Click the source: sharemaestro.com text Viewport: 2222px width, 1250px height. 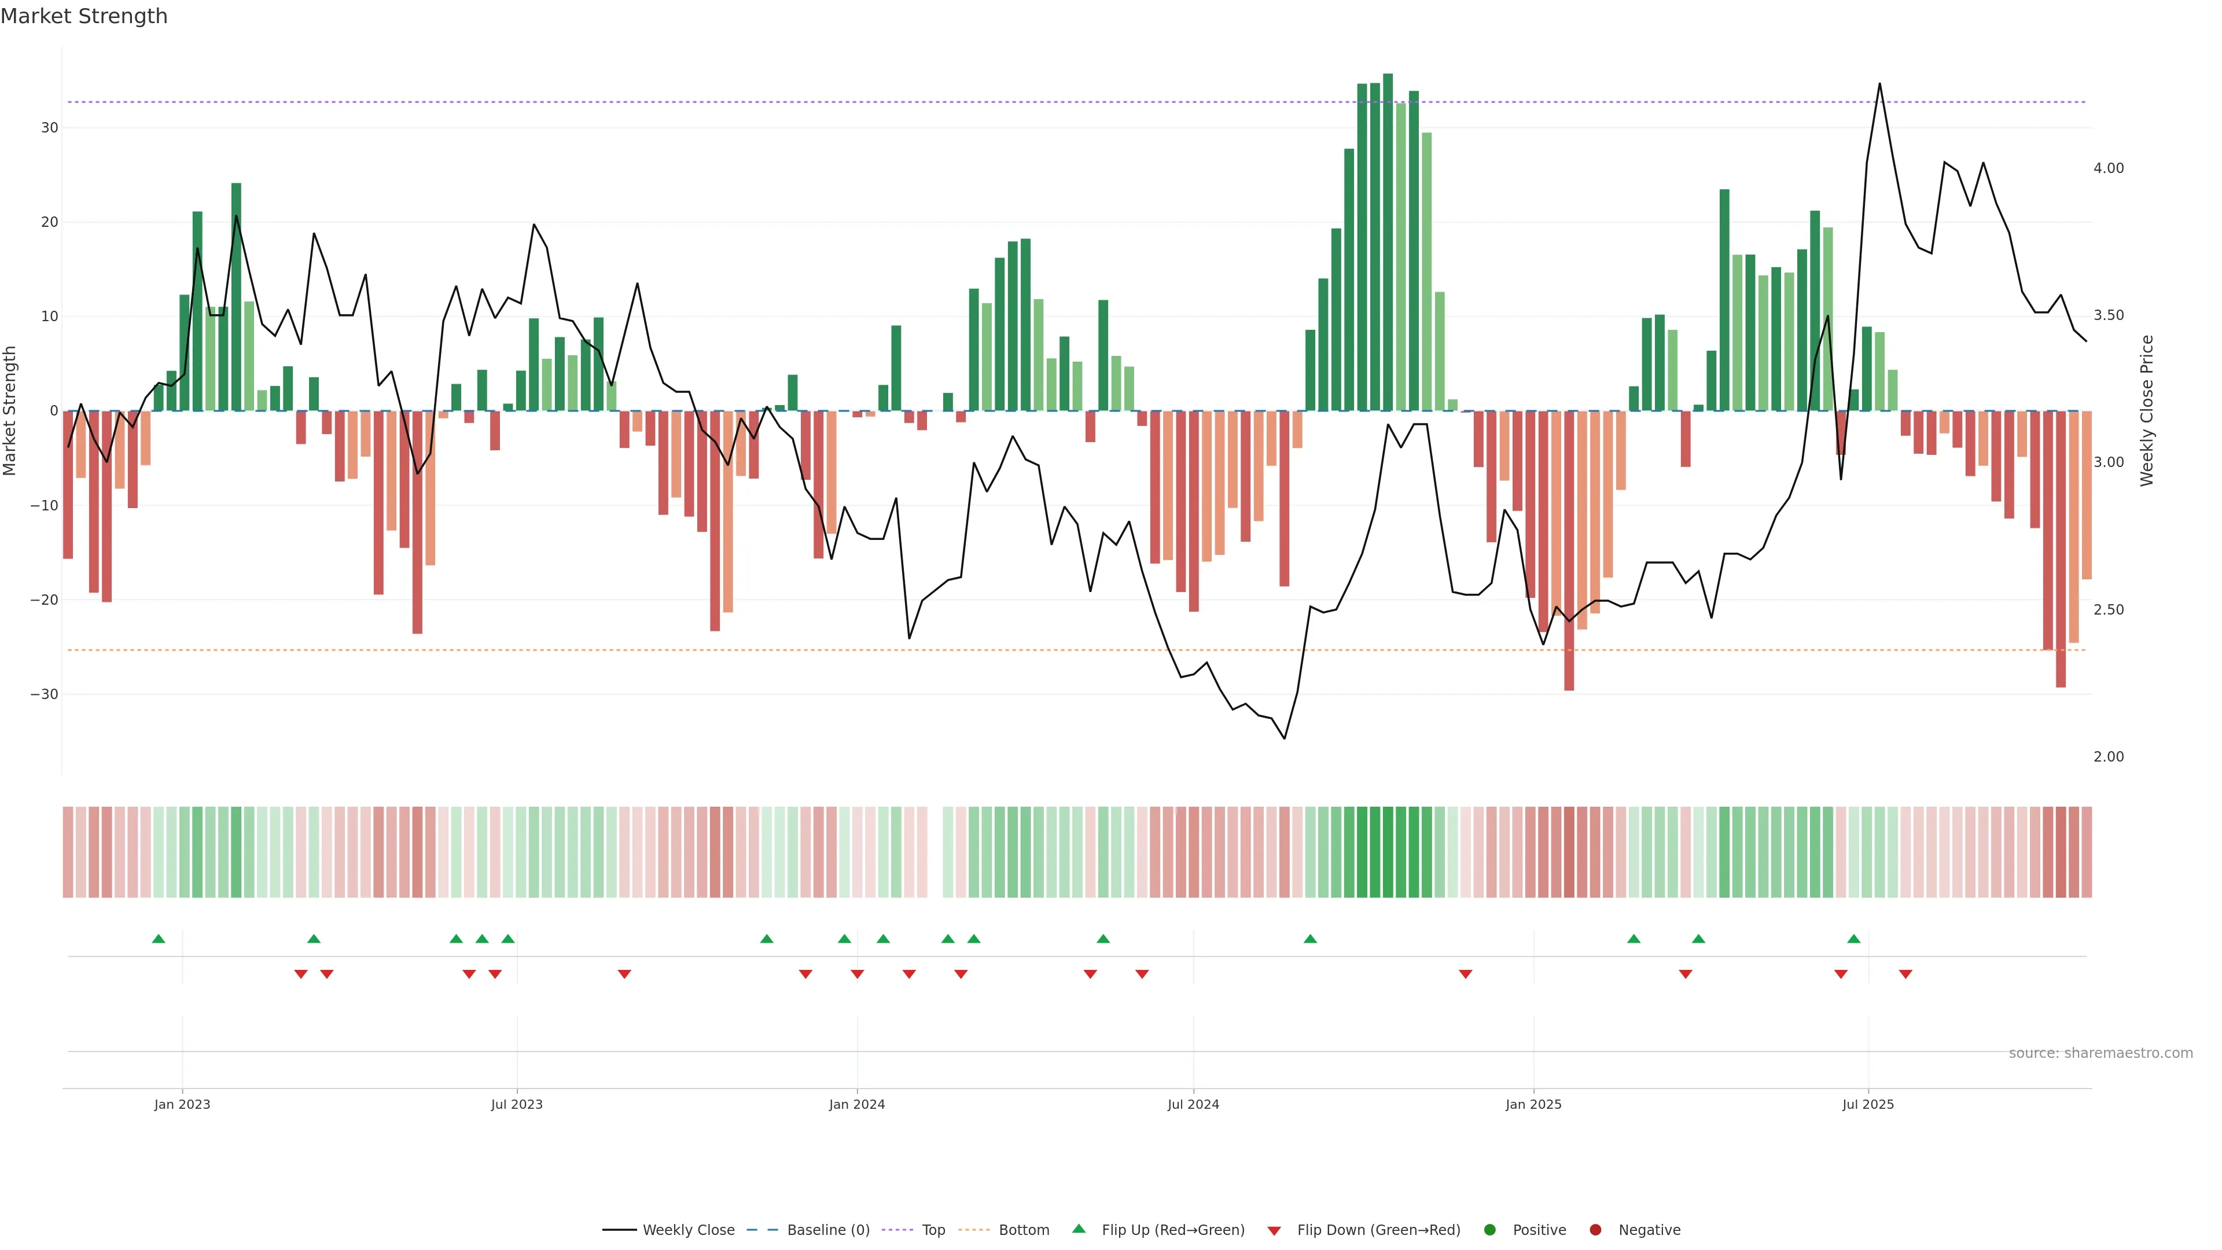pos(2100,1053)
